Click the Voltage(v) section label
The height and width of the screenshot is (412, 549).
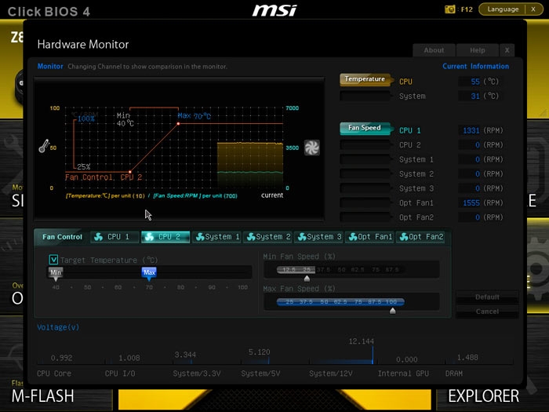[58, 327]
